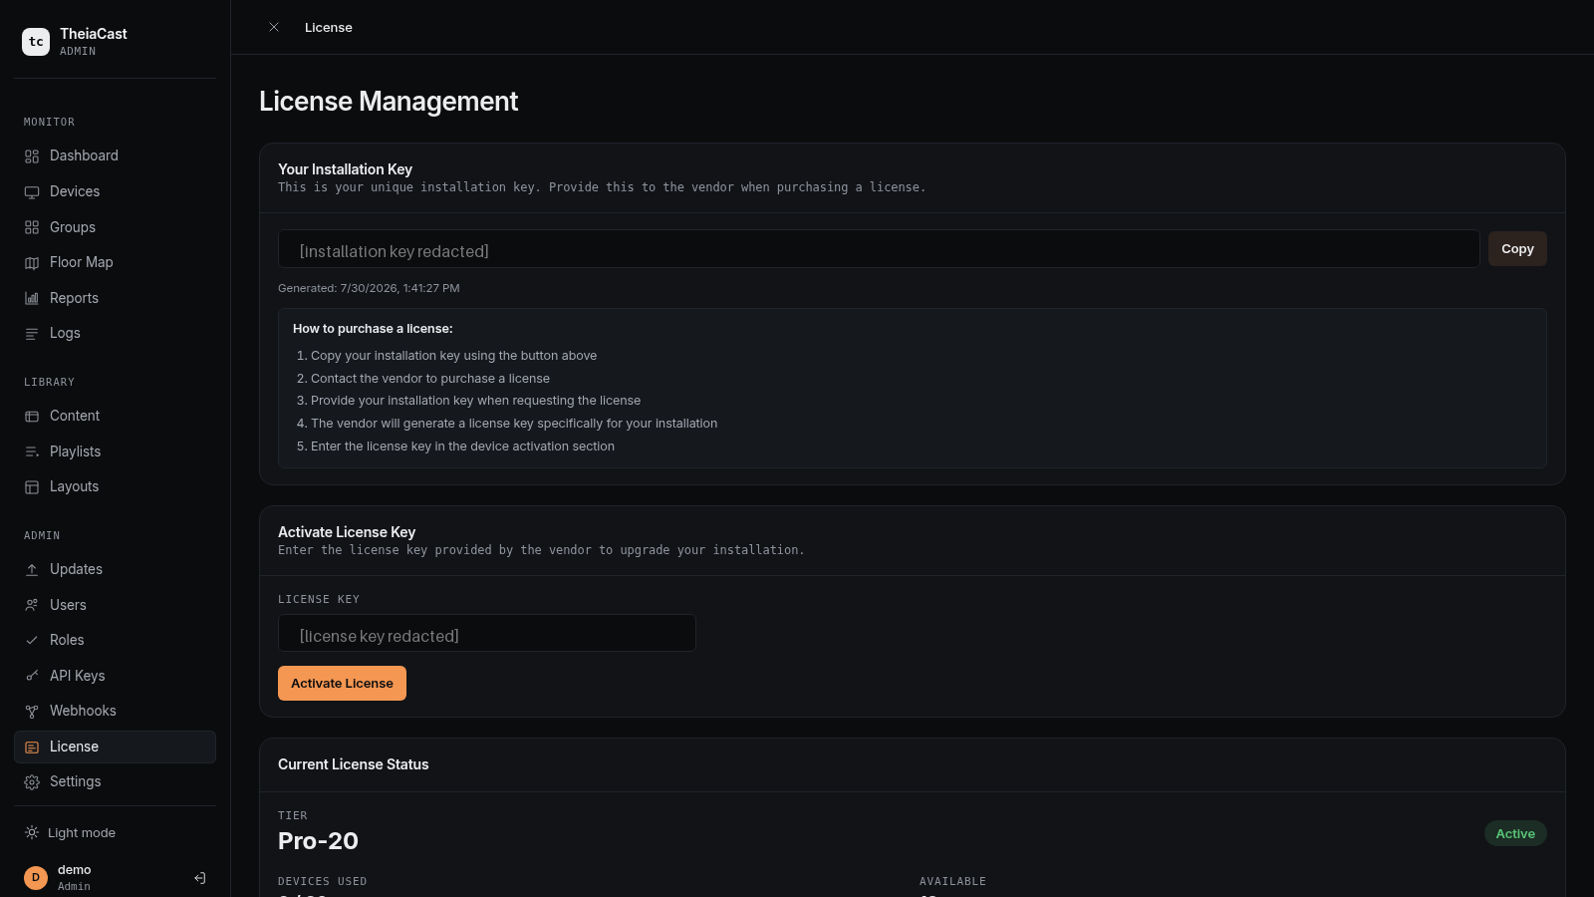Click the Reports chart icon

click(x=32, y=298)
